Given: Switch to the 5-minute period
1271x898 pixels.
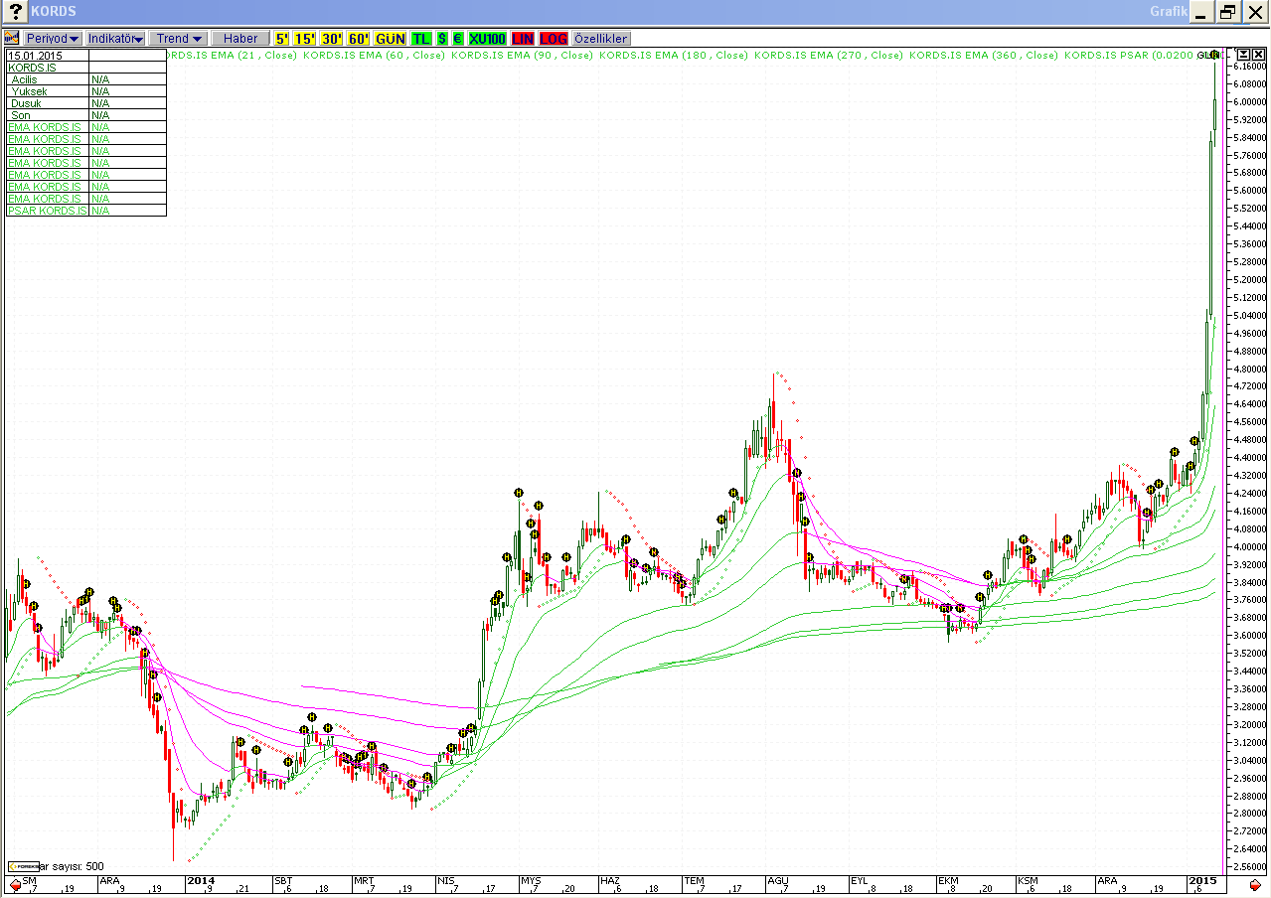Looking at the screenshot, I should point(282,39).
